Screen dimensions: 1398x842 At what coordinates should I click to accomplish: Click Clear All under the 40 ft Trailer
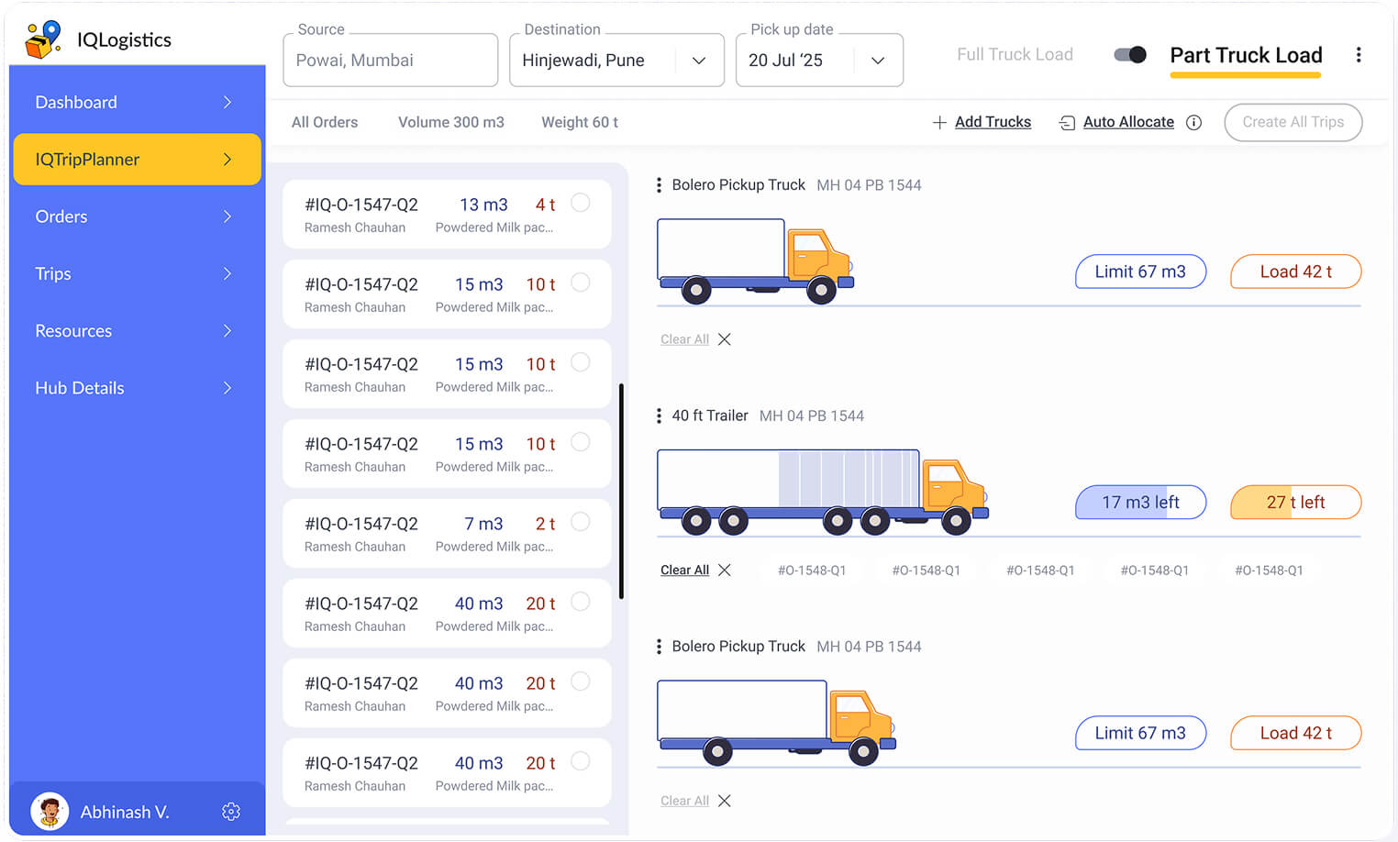[x=684, y=570]
